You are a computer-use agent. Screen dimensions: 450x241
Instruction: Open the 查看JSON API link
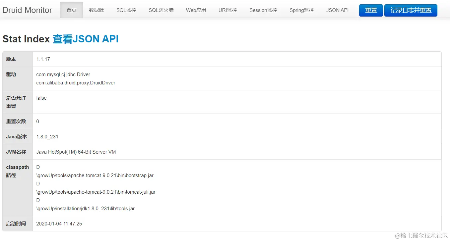pyautogui.click(x=86, y=39)
